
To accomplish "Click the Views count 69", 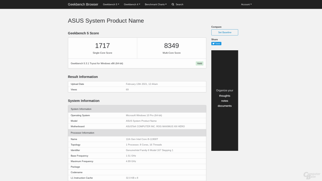I will [127, 90].
